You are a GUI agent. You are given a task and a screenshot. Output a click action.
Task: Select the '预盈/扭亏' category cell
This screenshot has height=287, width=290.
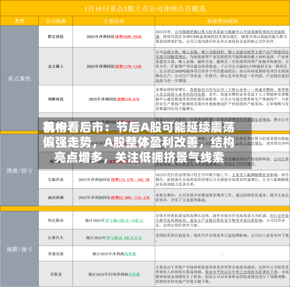click(19, 170)
